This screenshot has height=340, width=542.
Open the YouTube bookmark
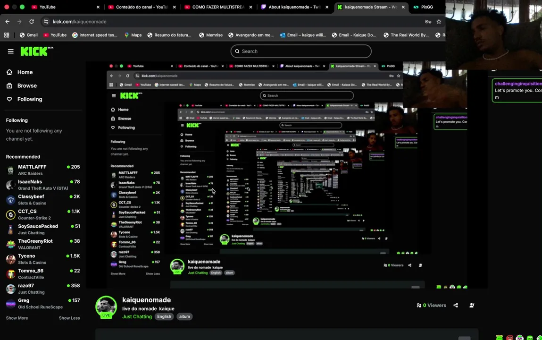point(55,35)
